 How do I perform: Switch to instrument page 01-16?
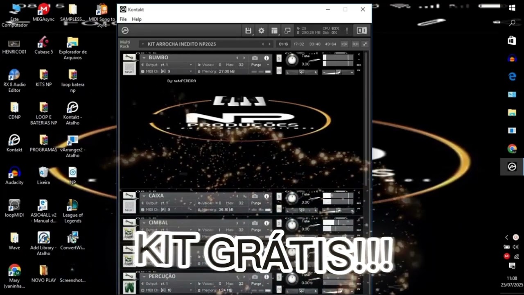283,44
